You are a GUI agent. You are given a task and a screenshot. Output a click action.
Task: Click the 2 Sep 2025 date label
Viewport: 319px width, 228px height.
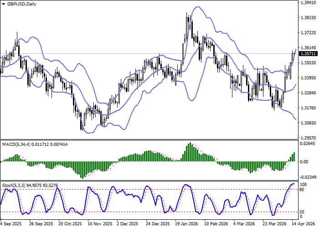click(11, 224)
